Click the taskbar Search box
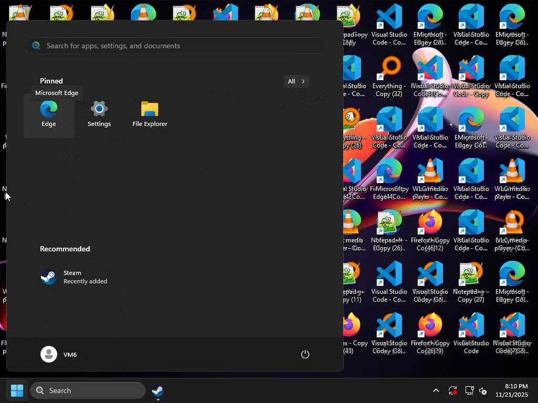Viewport: 538px width, 403px height. pos(88,390)
